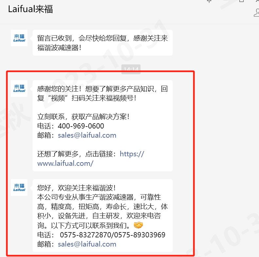Image resolution: width=259 pixels, height=257 pixels.
Task: Close the Laifual chat window
Action: [x=257, y=1]
